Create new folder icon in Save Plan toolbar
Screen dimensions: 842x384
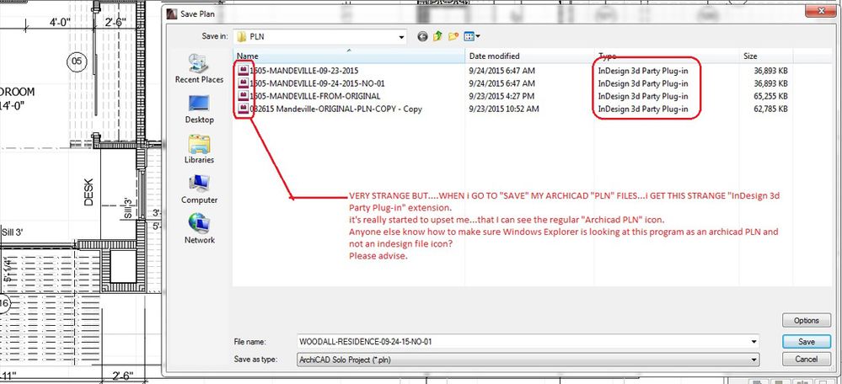pos(453,36)
